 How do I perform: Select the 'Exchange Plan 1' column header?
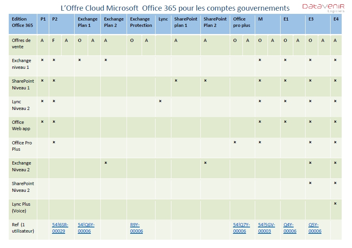click(x=88, y=24)
